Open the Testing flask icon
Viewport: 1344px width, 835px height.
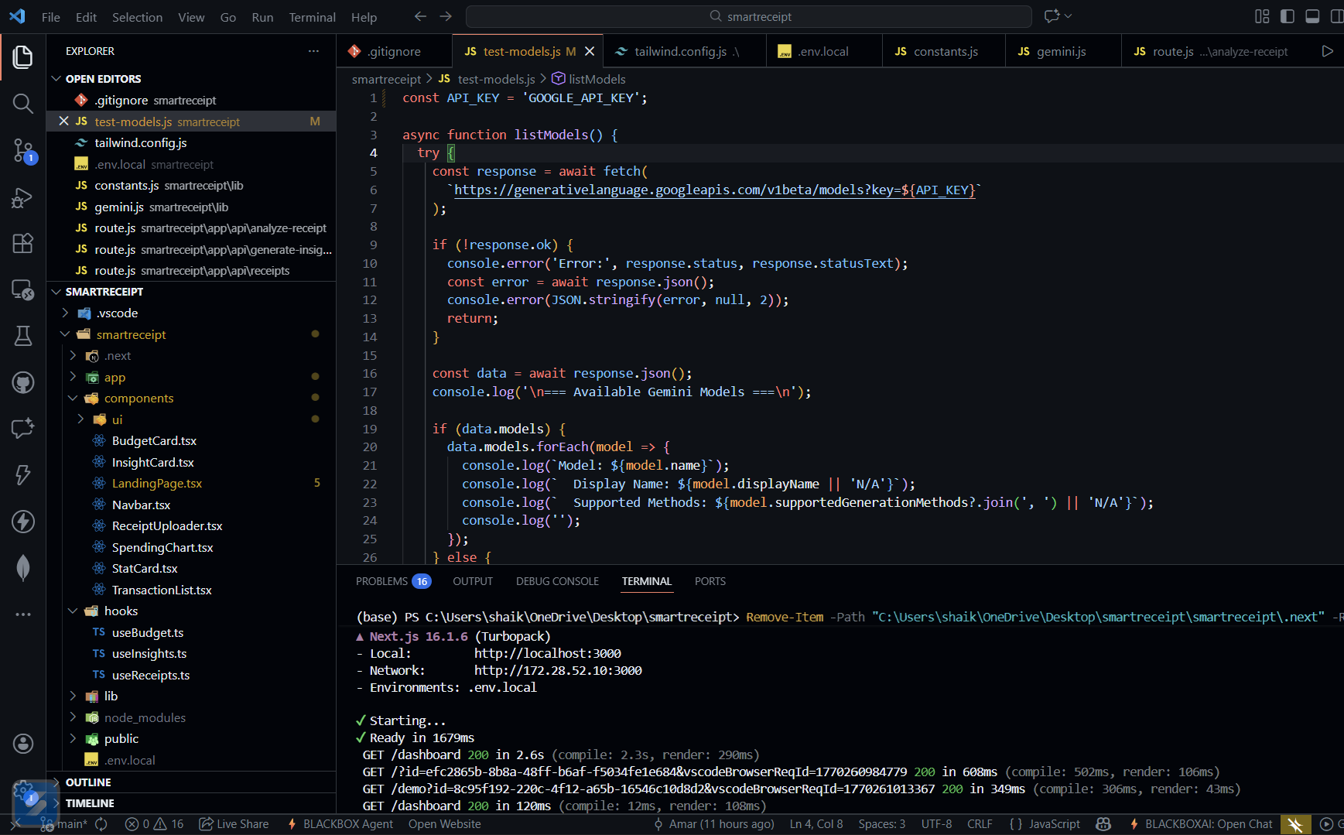[22, 336]
